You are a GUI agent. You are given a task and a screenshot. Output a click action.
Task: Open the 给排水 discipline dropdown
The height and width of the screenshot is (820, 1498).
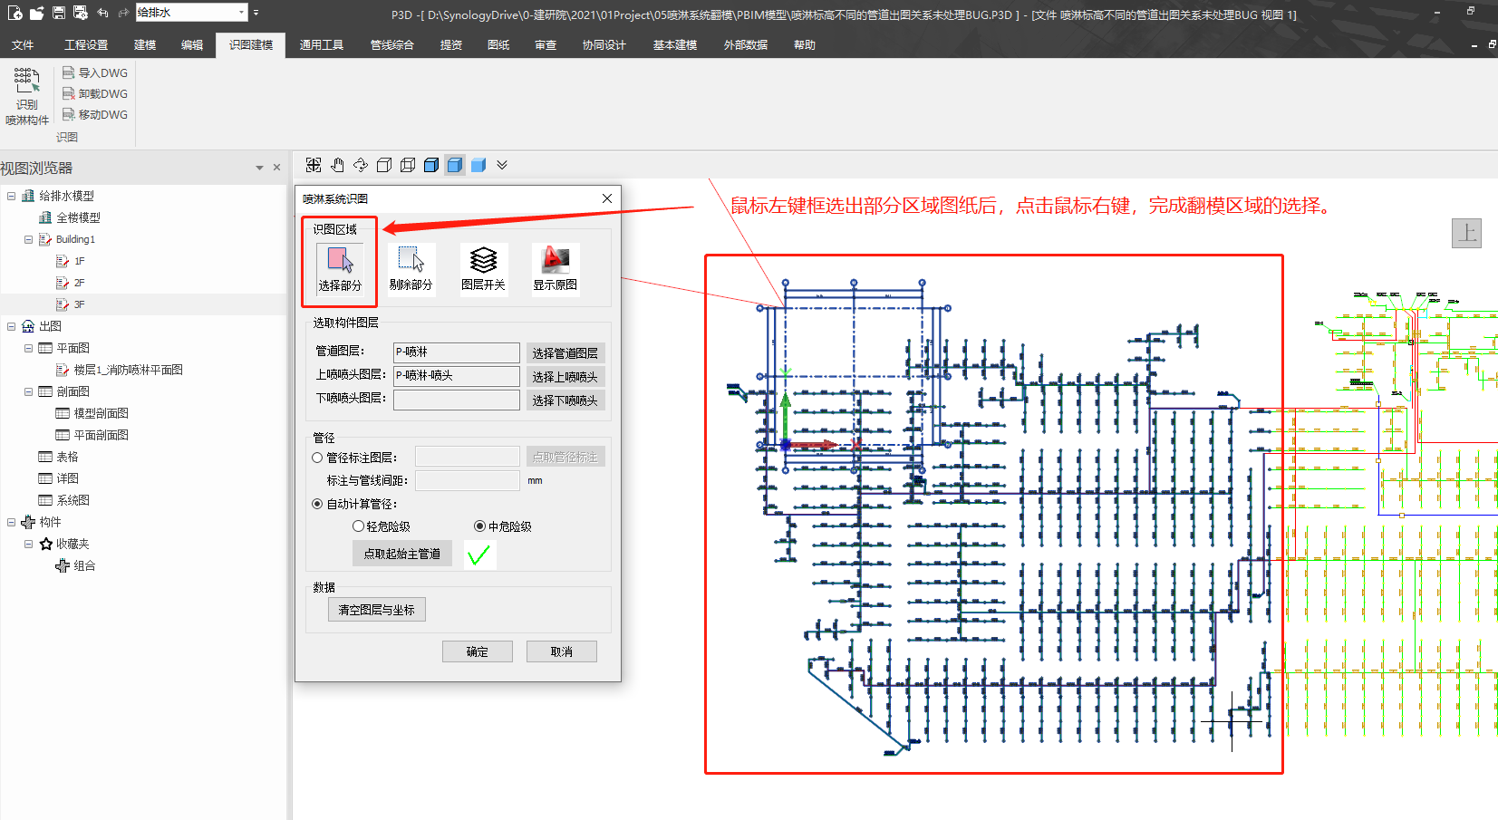click(x=241, y=13)
